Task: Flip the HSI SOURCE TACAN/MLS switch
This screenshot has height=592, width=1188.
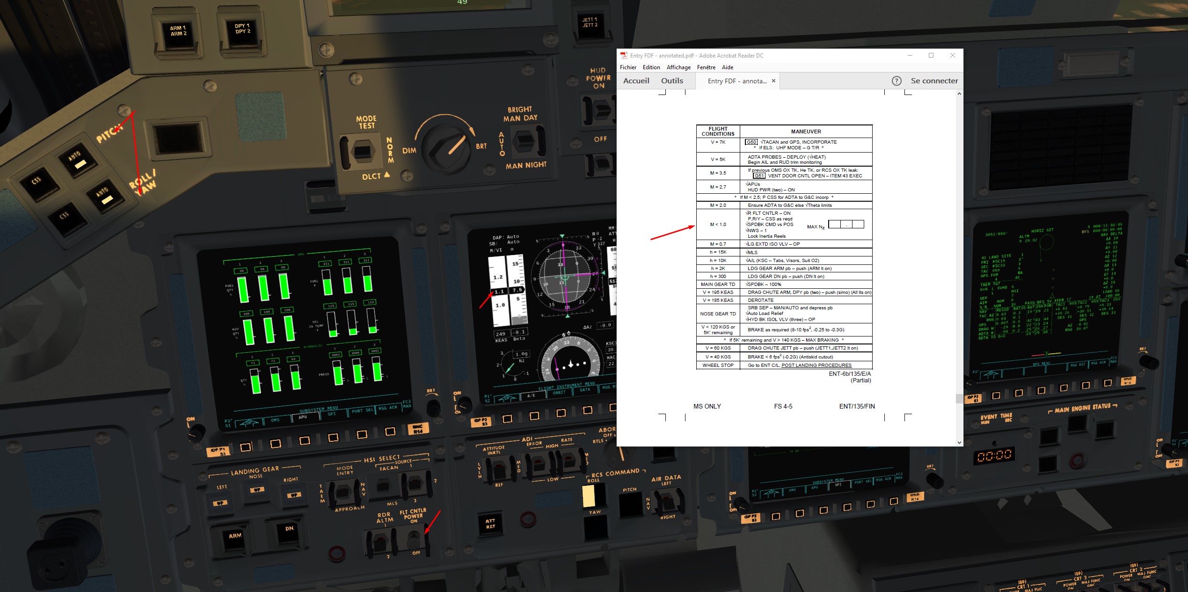Action: (x=384, y=485)
